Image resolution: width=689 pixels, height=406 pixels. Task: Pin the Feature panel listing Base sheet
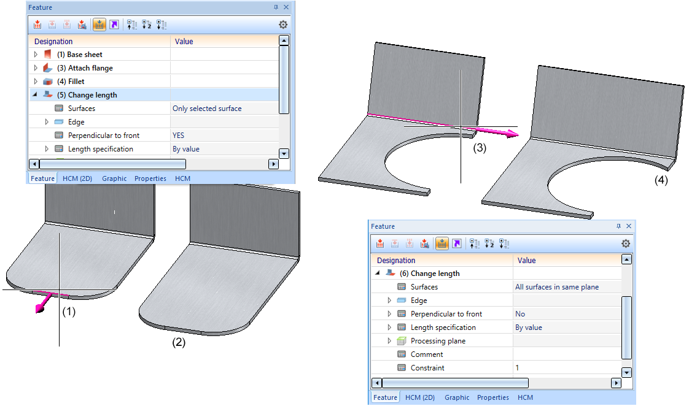click(x=276, y=7)
